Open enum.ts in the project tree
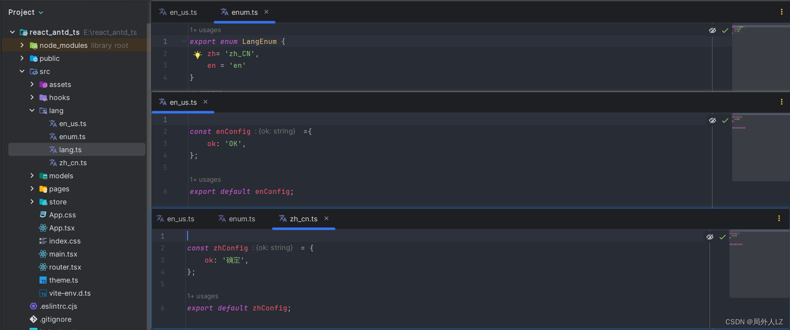 72,137
